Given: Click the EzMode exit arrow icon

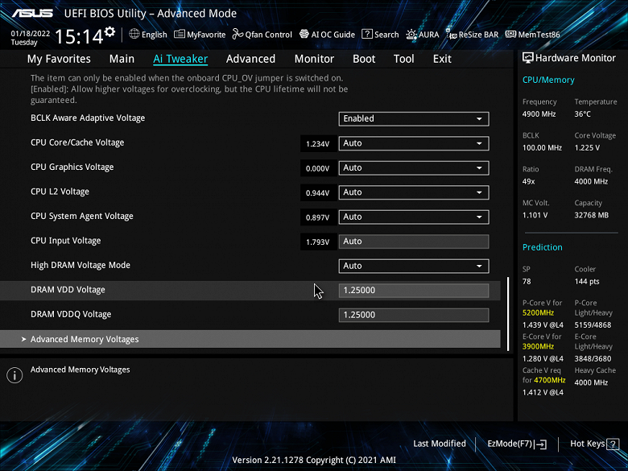Looking at the screenshot, I should 541,444.
